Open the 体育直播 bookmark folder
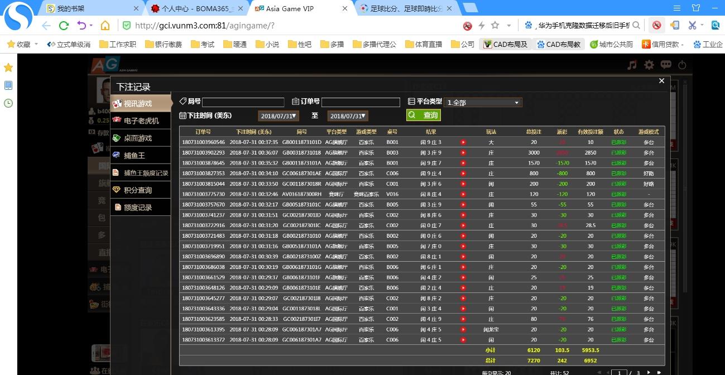Image resolution: width=725 pixels, height=375 pixels. [x=424, y=44]
